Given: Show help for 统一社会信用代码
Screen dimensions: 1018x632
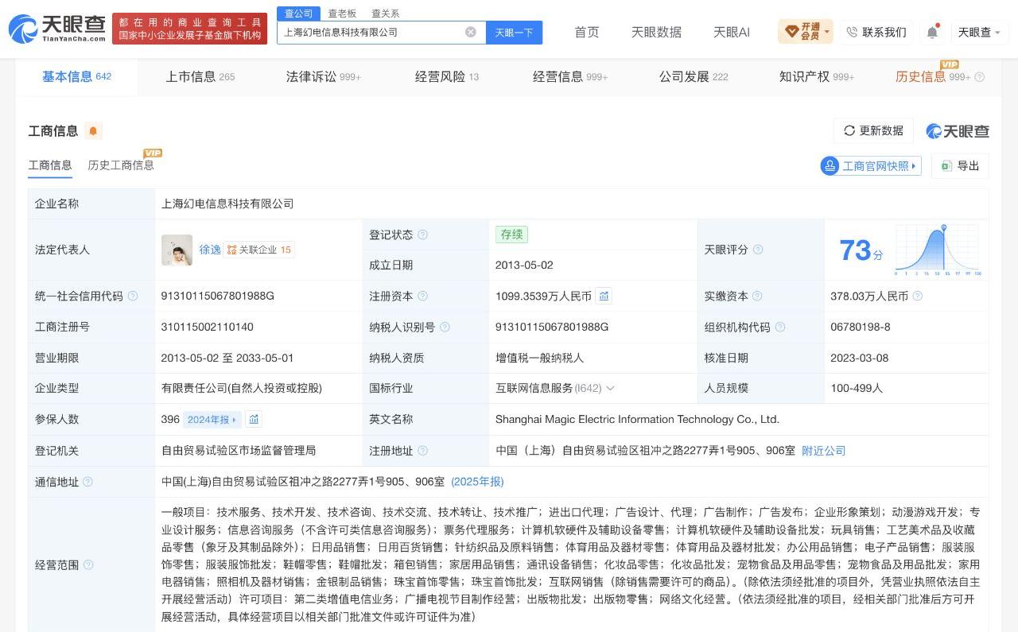Looking at the screenshot, I should click(133, 296).
